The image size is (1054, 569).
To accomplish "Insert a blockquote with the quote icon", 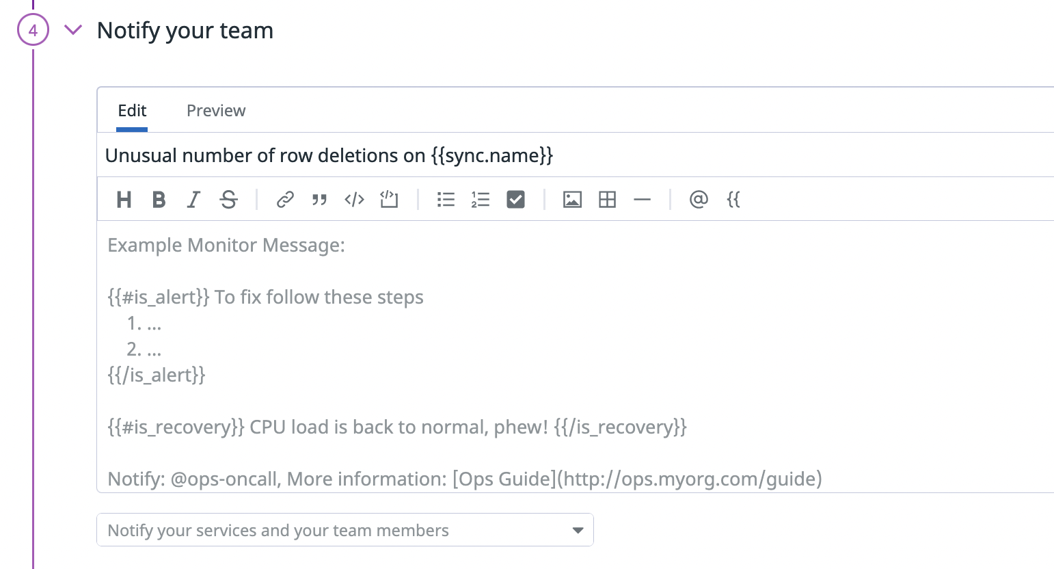I will [x=319, y=200].
